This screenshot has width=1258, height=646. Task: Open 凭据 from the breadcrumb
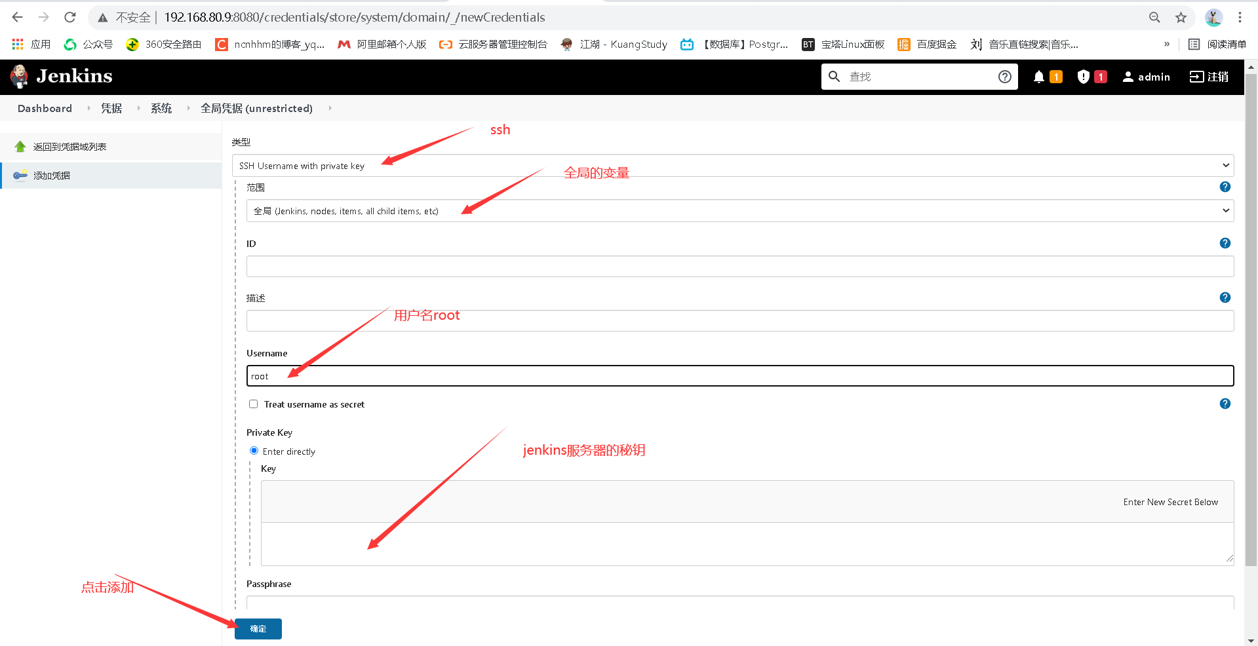pyautogui.click(x=111, y=108)
